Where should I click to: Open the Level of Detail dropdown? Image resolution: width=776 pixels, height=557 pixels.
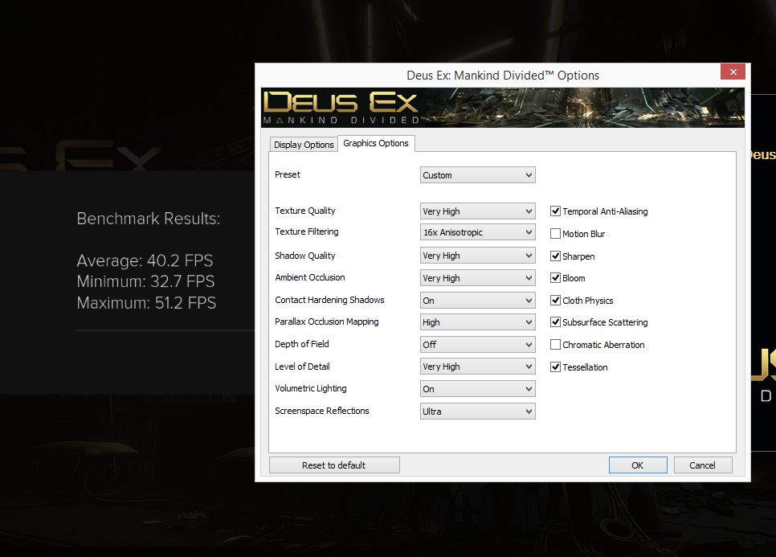click(478, 367)
